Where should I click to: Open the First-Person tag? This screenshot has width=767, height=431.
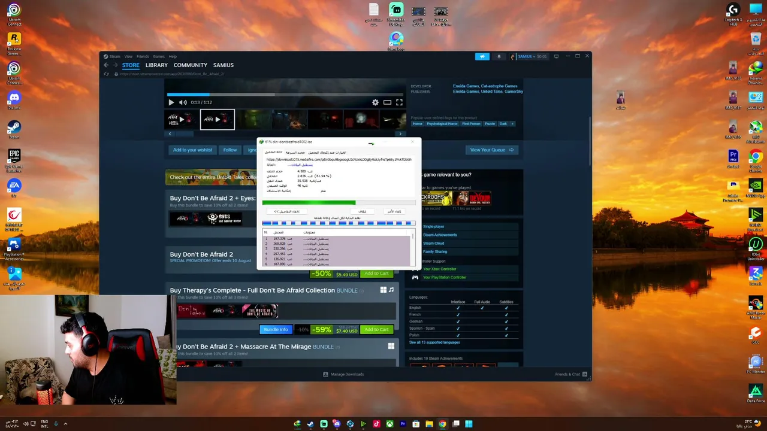471,124
